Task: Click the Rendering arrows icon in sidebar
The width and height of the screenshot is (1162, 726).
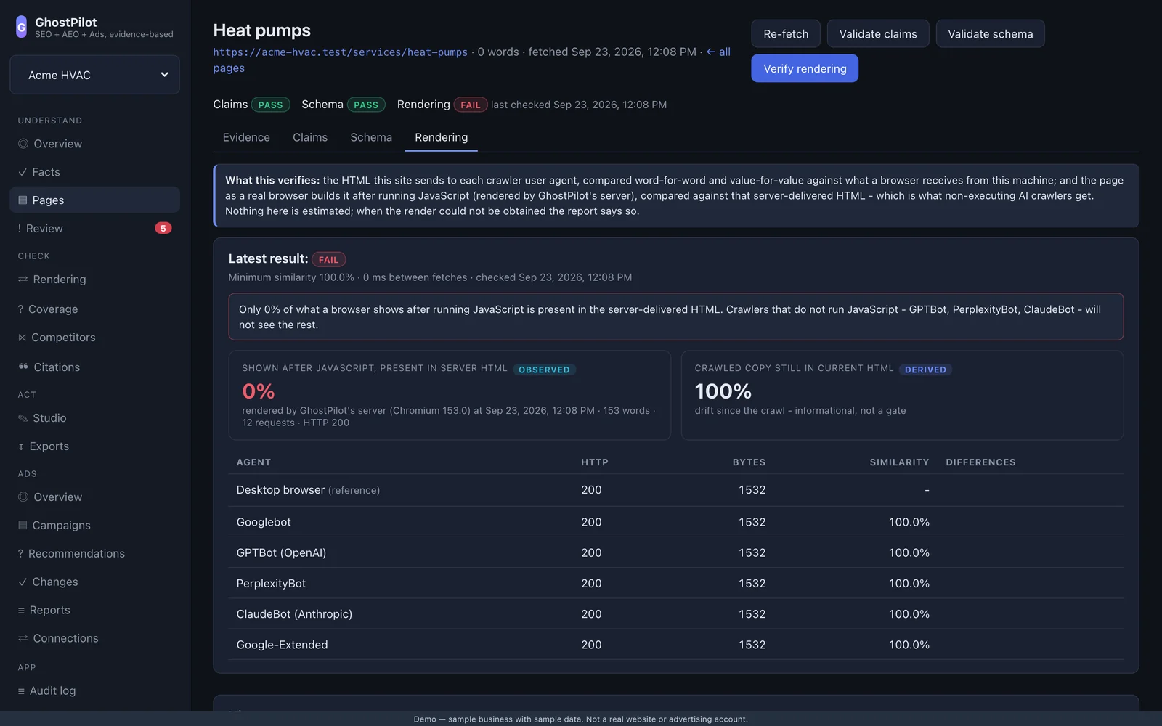Action: 23,280
